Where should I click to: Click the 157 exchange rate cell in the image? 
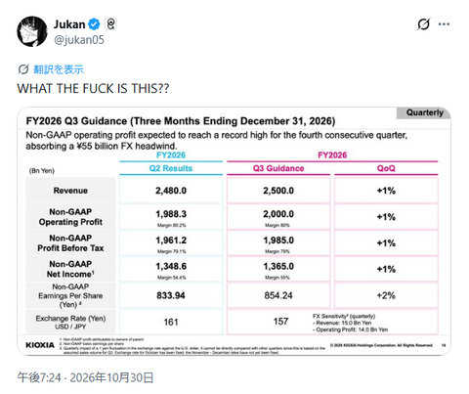[x=280, y=322]
